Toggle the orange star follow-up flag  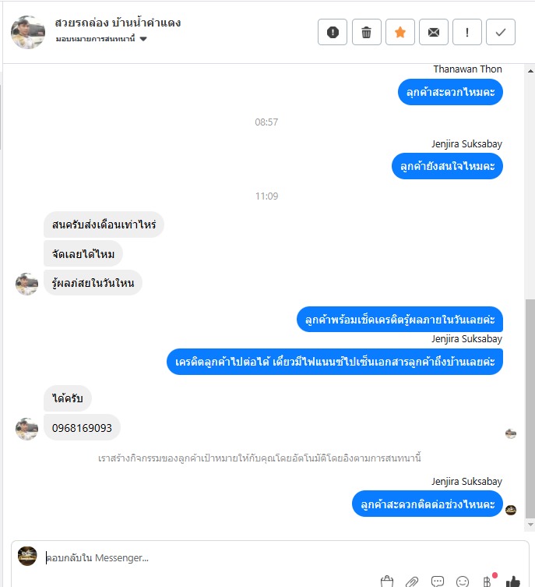point(400,32)
